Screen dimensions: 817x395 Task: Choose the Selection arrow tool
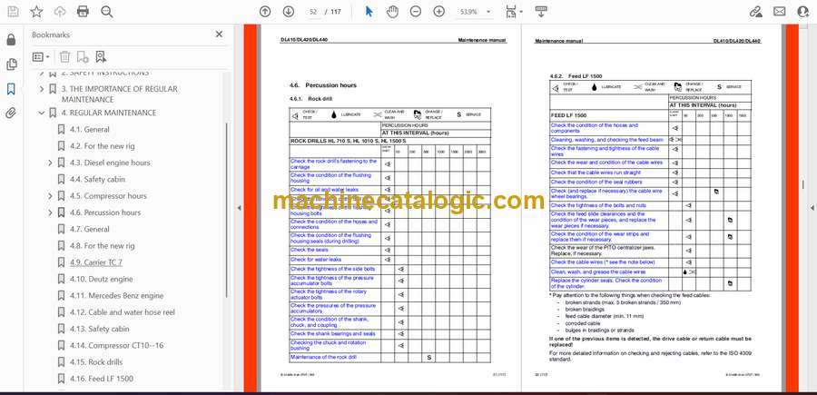coord(369,12)
